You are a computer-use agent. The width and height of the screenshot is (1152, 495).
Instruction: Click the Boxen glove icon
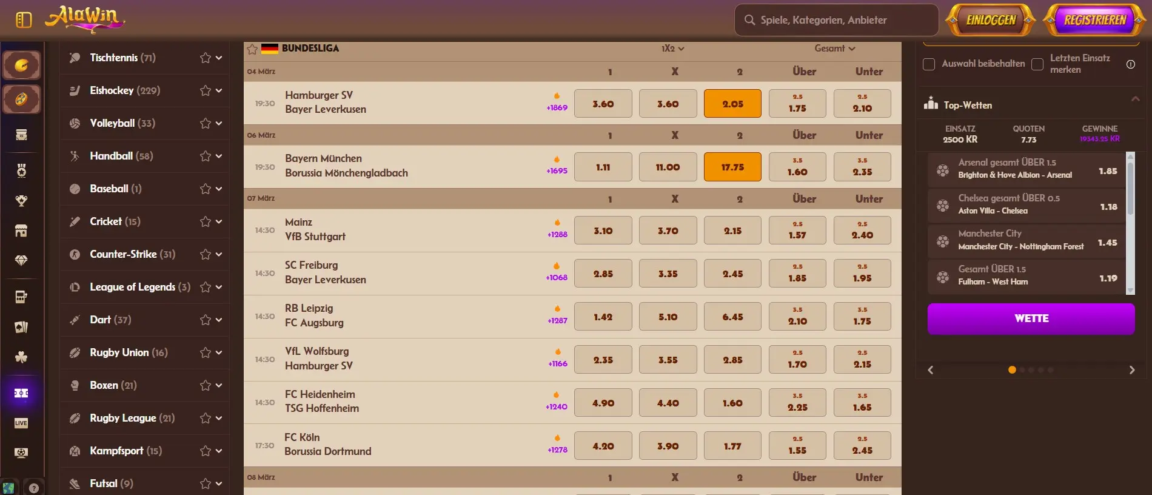(x=75, y=385)
